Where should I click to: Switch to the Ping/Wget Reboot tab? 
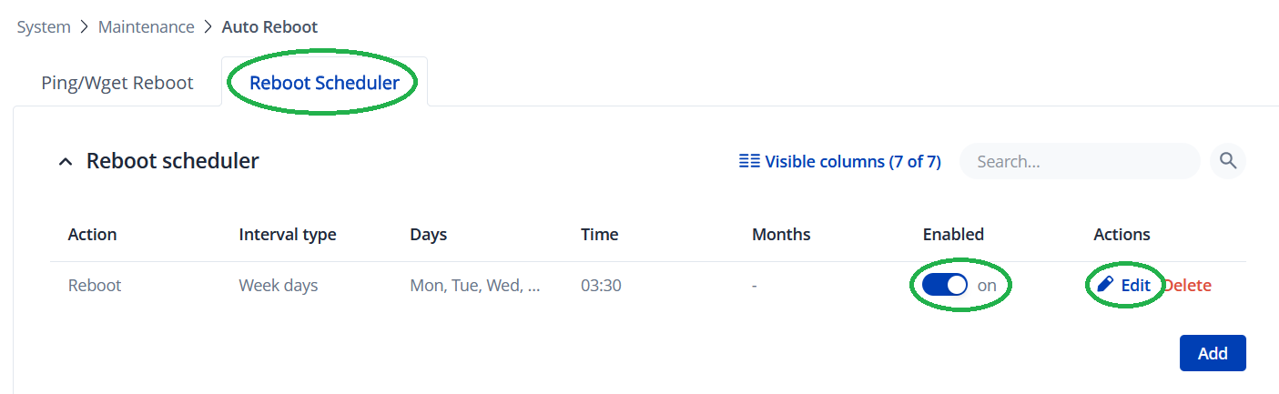click(117, 83)
